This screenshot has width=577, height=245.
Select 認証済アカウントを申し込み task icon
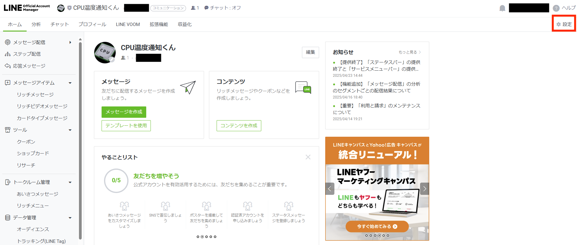coord(248,206)
